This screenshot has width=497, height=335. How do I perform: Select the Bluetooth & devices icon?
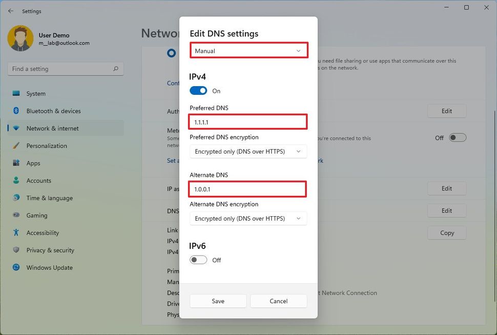[x=16, y=111]
